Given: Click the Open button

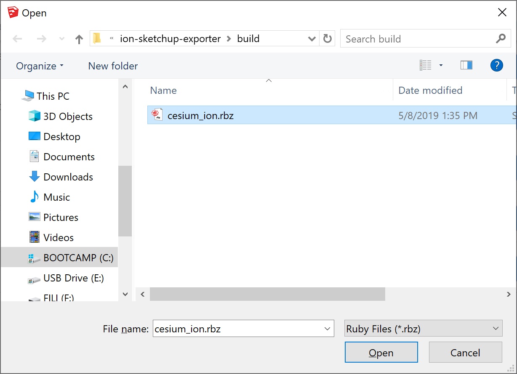Looking at the screenshot, I should [x=381, y=353].
